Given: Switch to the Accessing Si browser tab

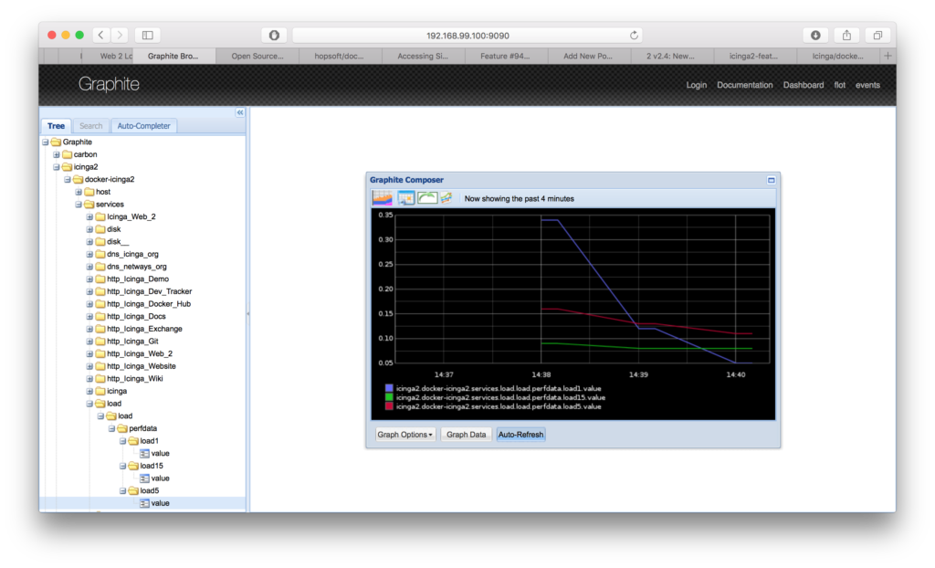Looking at the screenshot, I should [422, 56].
